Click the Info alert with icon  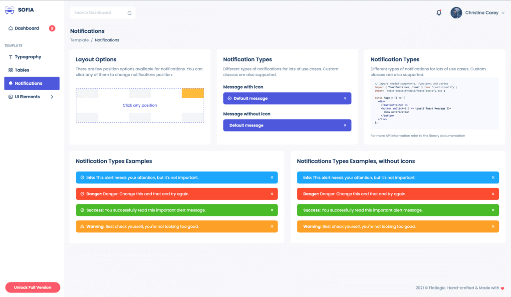[177, 177]
